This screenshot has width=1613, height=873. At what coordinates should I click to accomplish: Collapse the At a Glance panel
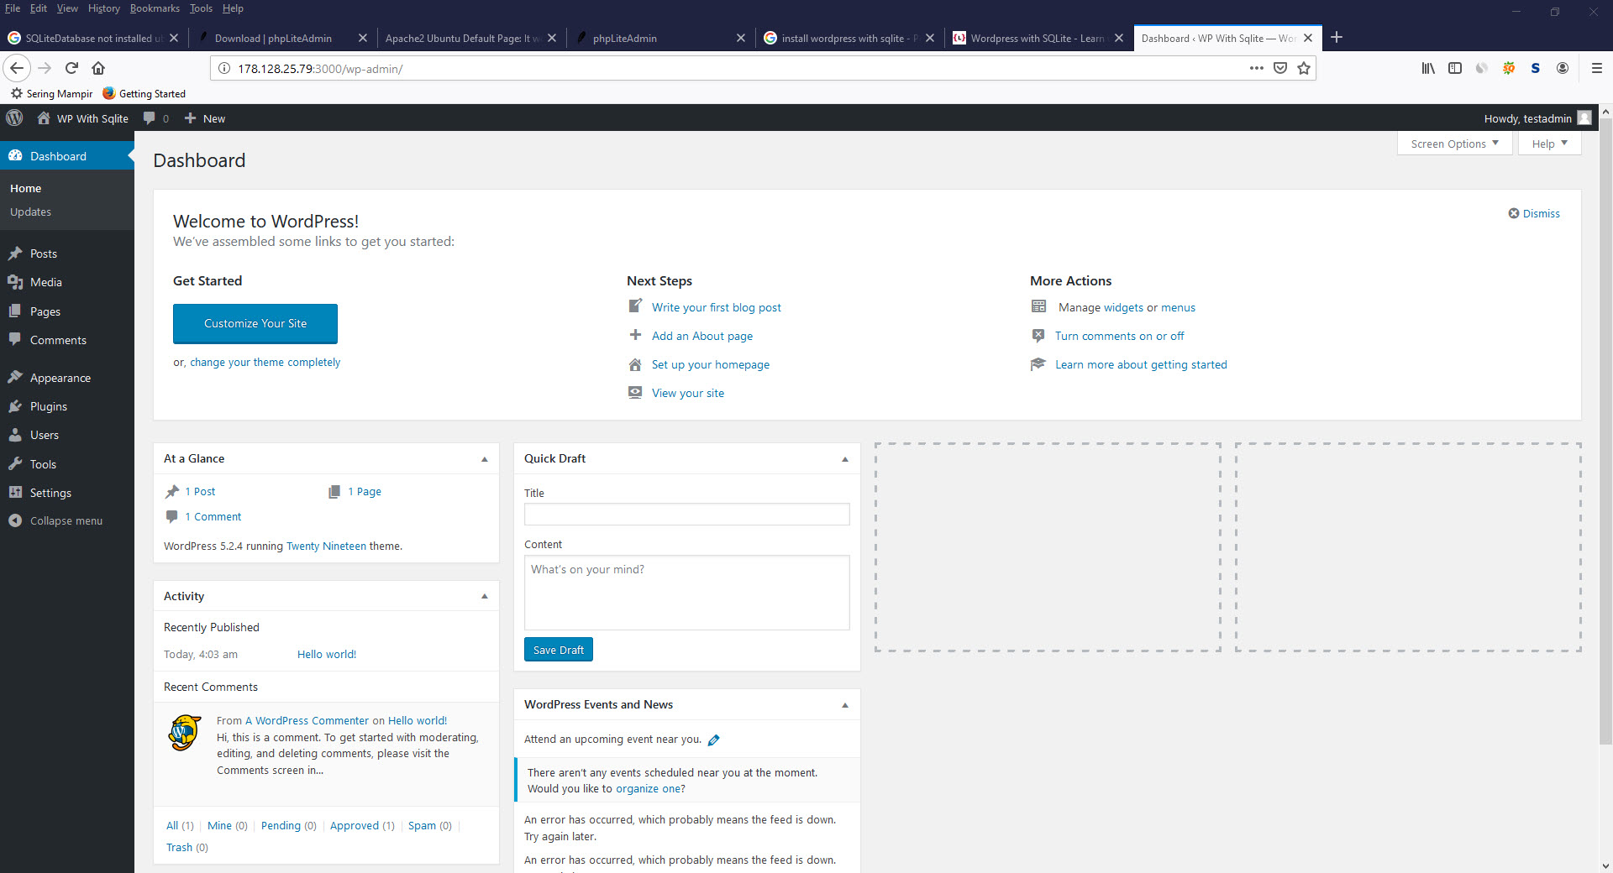pos(485,458)
